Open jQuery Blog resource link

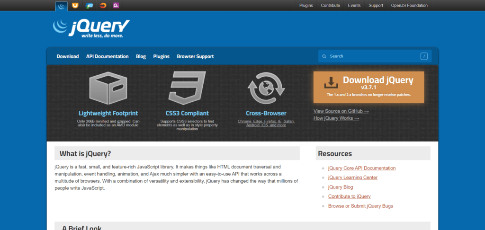341,187
